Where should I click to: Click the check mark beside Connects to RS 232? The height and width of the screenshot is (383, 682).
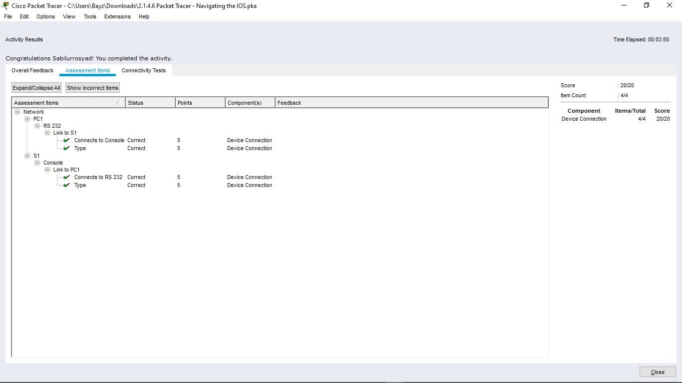click(x=67, y=177)
